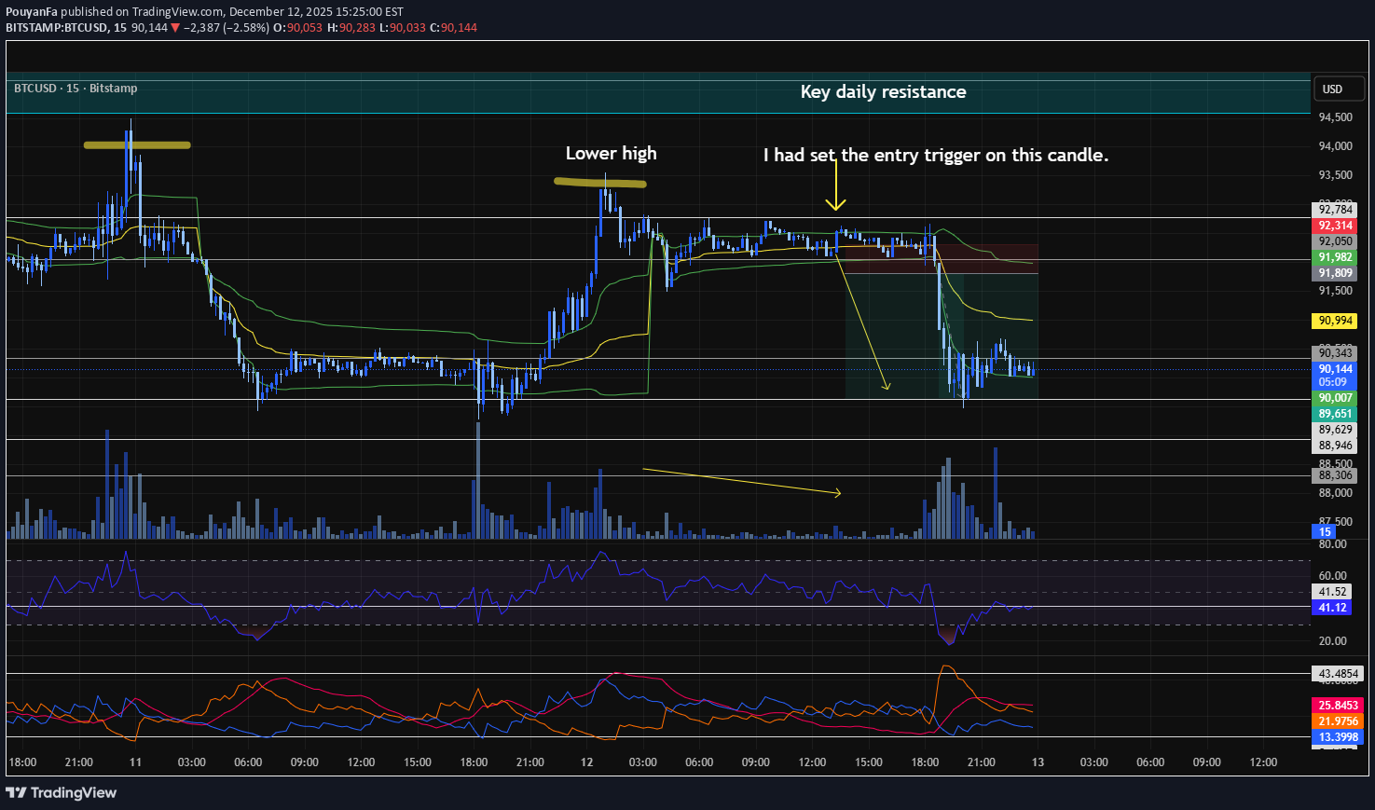Open the BTCUSD · 15 · Bitstamp legend
This screenshot has width=1375, height=810.
click(x=76, y=89)
